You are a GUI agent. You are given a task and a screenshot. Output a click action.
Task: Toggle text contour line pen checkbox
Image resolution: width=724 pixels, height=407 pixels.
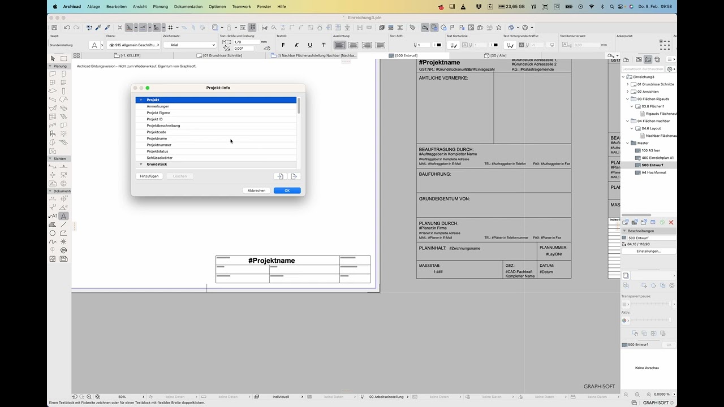click(x=453, y=45)
